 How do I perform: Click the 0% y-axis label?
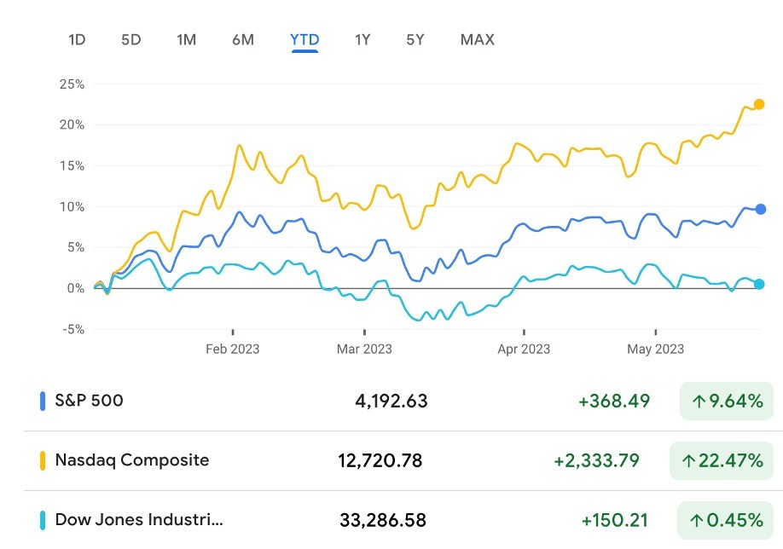(75, 288)
